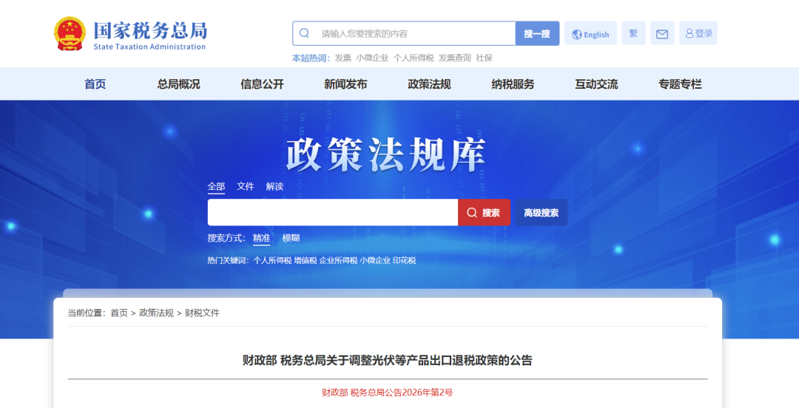Choose 精准 search mode
799x408 pixels.
[261, 238]
